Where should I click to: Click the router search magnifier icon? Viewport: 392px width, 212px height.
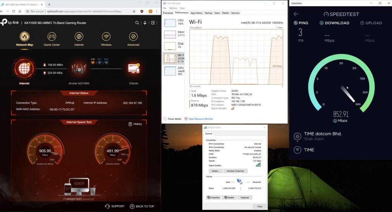click(137, 23)
